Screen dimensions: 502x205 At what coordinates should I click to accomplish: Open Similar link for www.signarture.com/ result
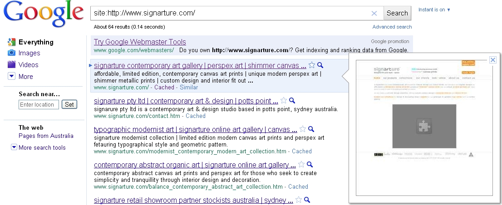(x=189, y=88)
